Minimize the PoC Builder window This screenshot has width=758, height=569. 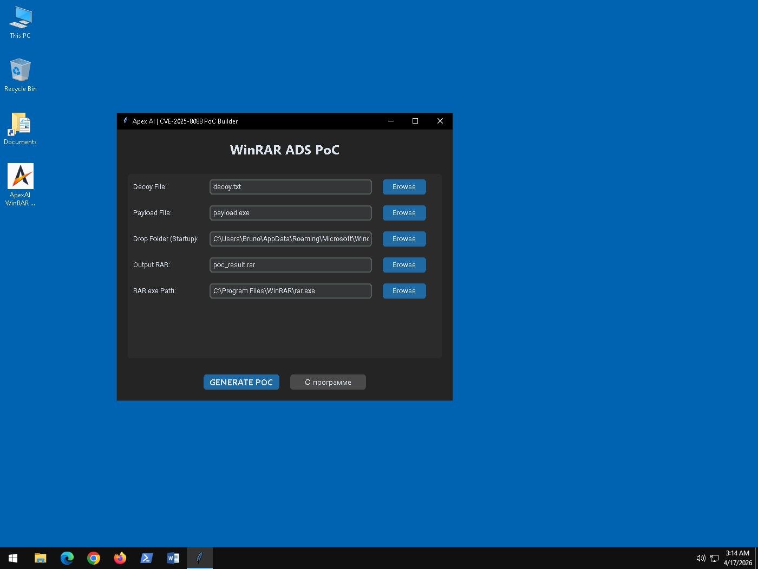391,121
